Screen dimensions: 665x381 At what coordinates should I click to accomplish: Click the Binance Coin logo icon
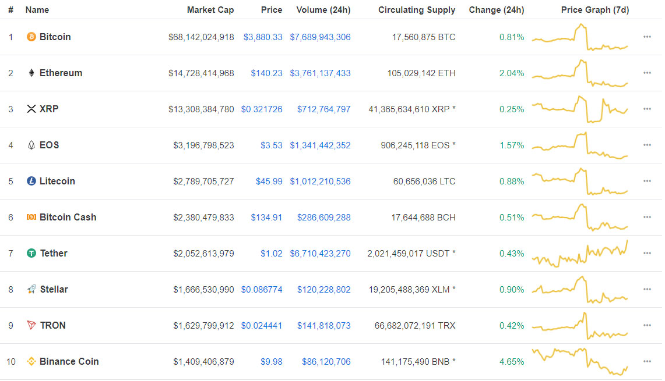tap(31, 362)
